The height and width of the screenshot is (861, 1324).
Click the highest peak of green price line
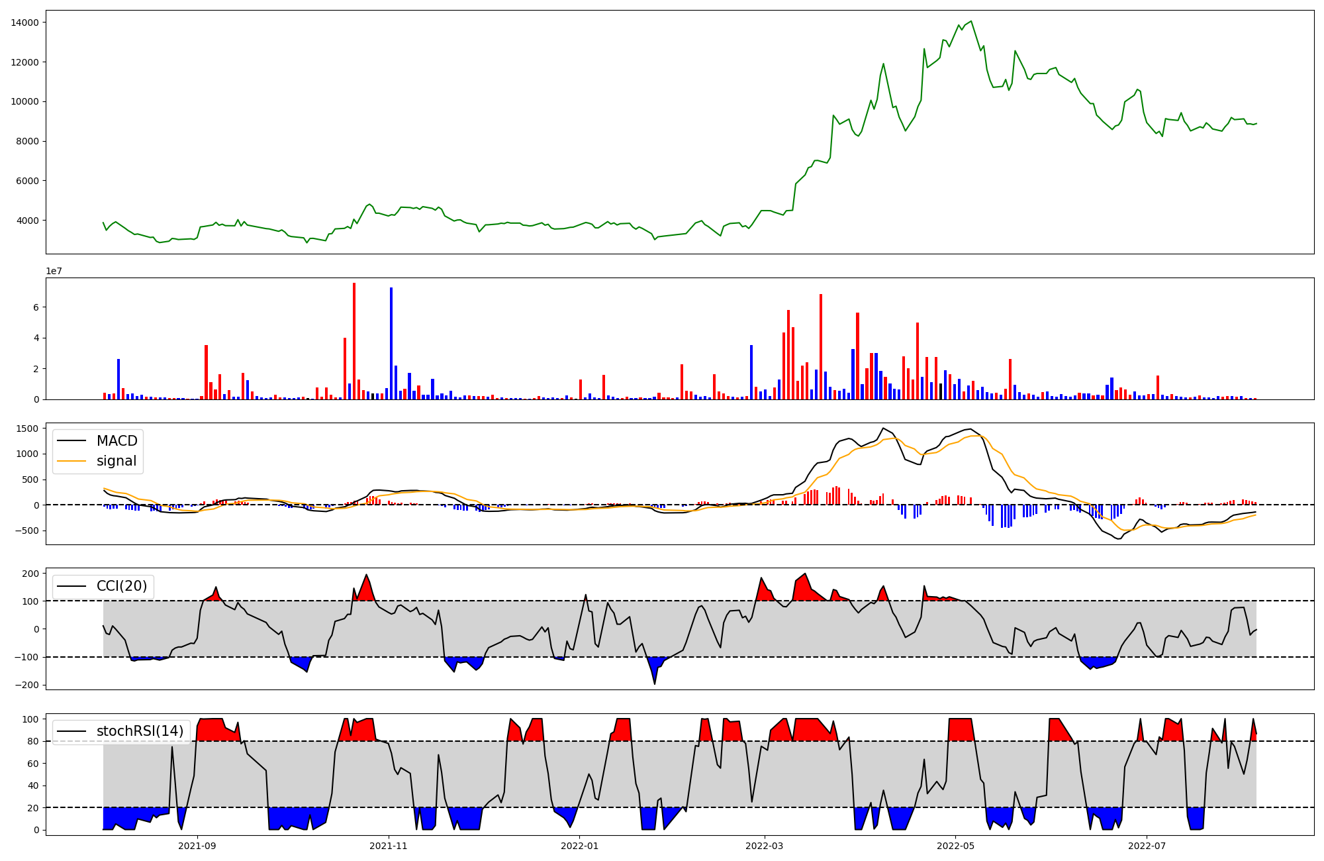point(970,21)
